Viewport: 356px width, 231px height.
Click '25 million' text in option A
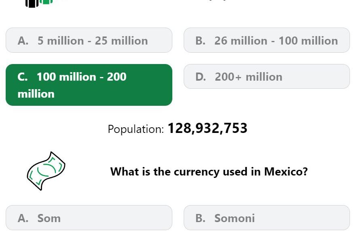tap(121, 41)
